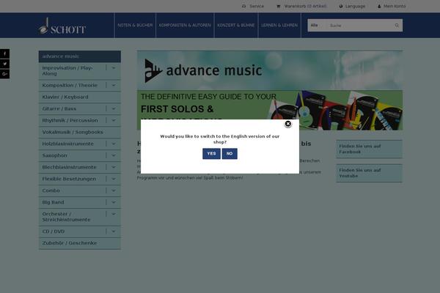Viewport: 440px width, 293px height.
Task: Open Noten & Bücher menu
Action: coord(135,25)
